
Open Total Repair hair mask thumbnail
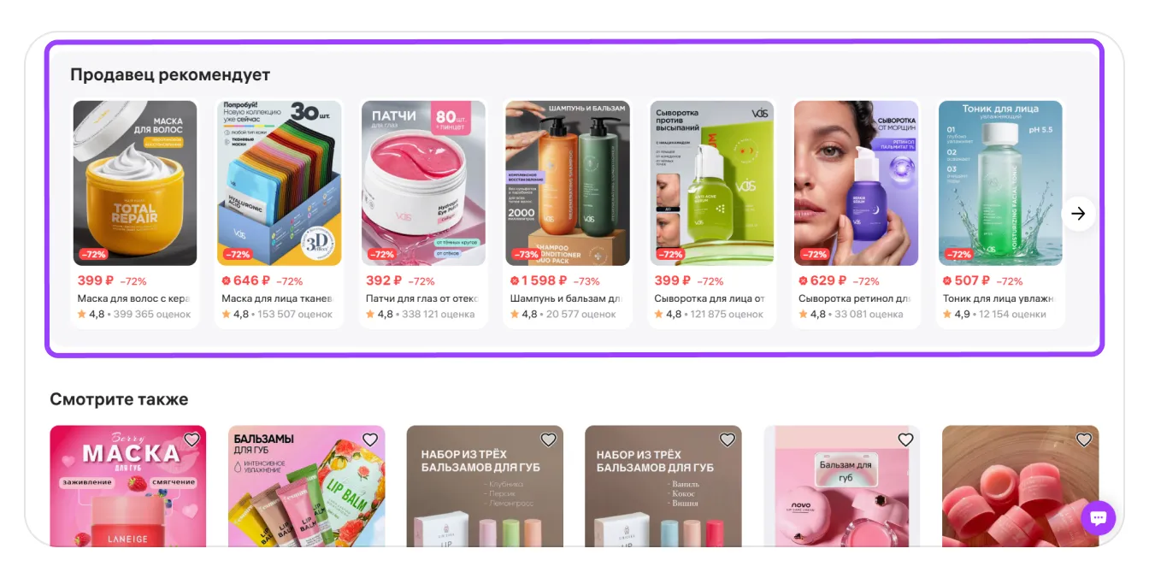coord(135,183)
